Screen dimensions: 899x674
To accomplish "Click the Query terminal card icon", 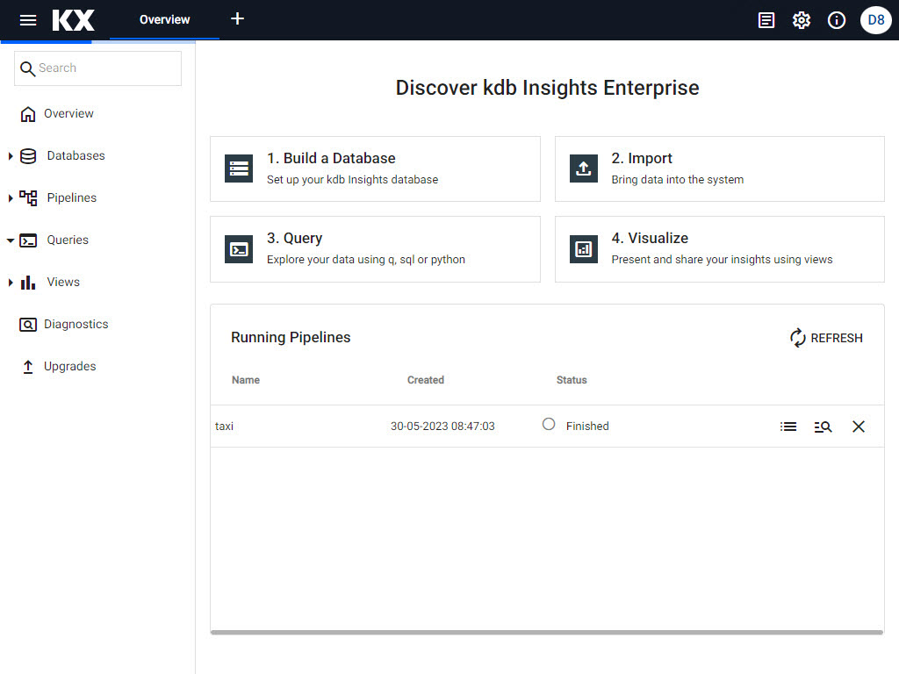I will [x=239, y=249].
